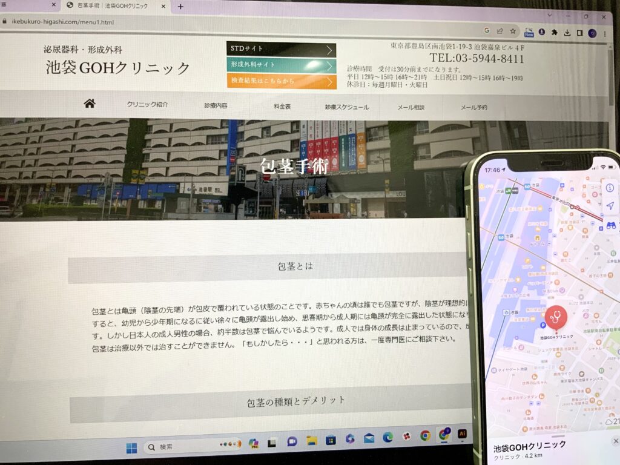Open クリニック紹介 menu item

tap(147, 104)
